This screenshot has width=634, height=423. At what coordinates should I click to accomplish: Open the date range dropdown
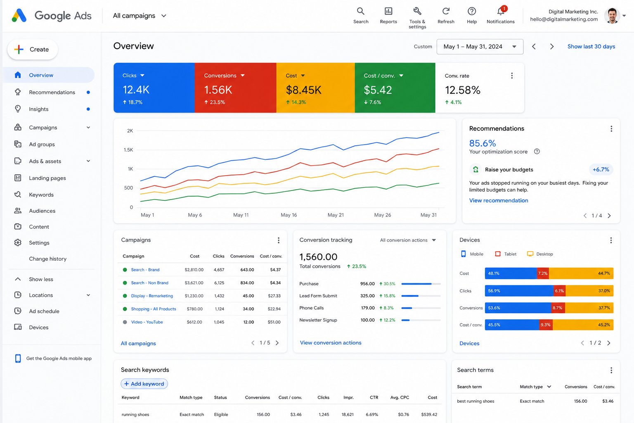[x=480, y=47]
